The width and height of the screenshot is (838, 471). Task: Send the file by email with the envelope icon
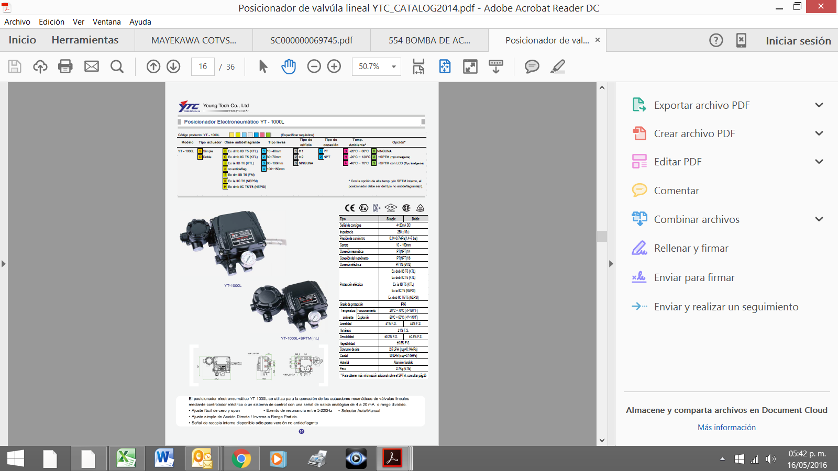click(x=92, y=66)
